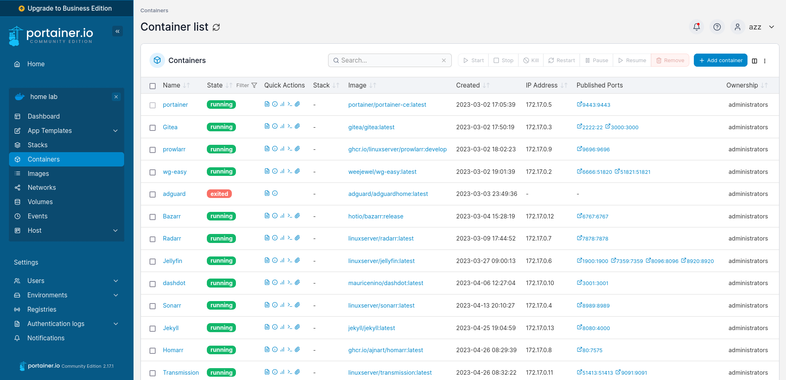786x380 pixels.
Task: Open logs icon for Sonarr container
Action: pyautogui.click(x=267, y=305)
